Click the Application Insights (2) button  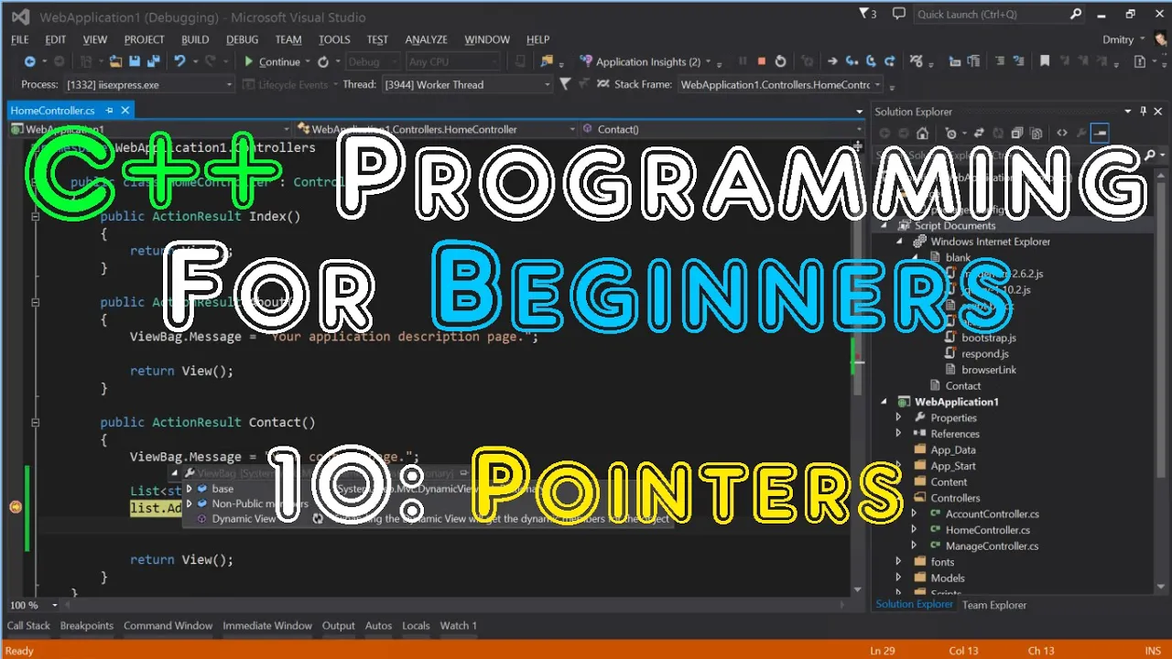(x=640, y=61)
